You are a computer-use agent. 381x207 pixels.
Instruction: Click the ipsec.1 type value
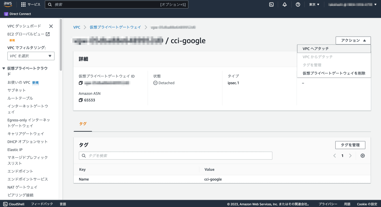pos(233,83)
